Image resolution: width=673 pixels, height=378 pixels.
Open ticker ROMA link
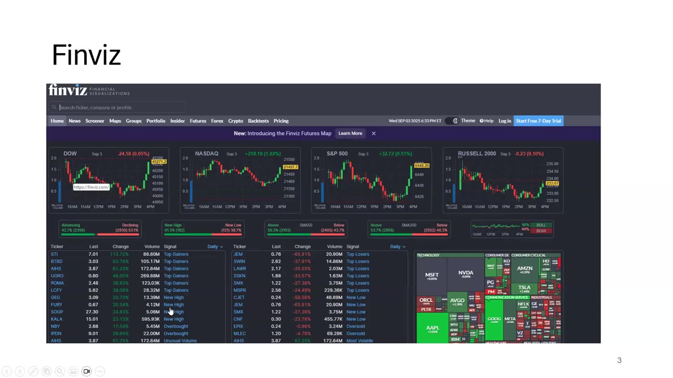click(57, 283)
